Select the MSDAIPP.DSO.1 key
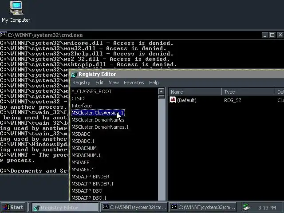 (x=89, y=198)
